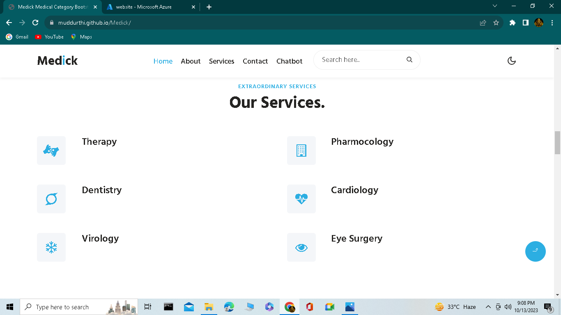This screenshot has width=561, height=315.
Task: Open the About navigation item
Action: 191,61
